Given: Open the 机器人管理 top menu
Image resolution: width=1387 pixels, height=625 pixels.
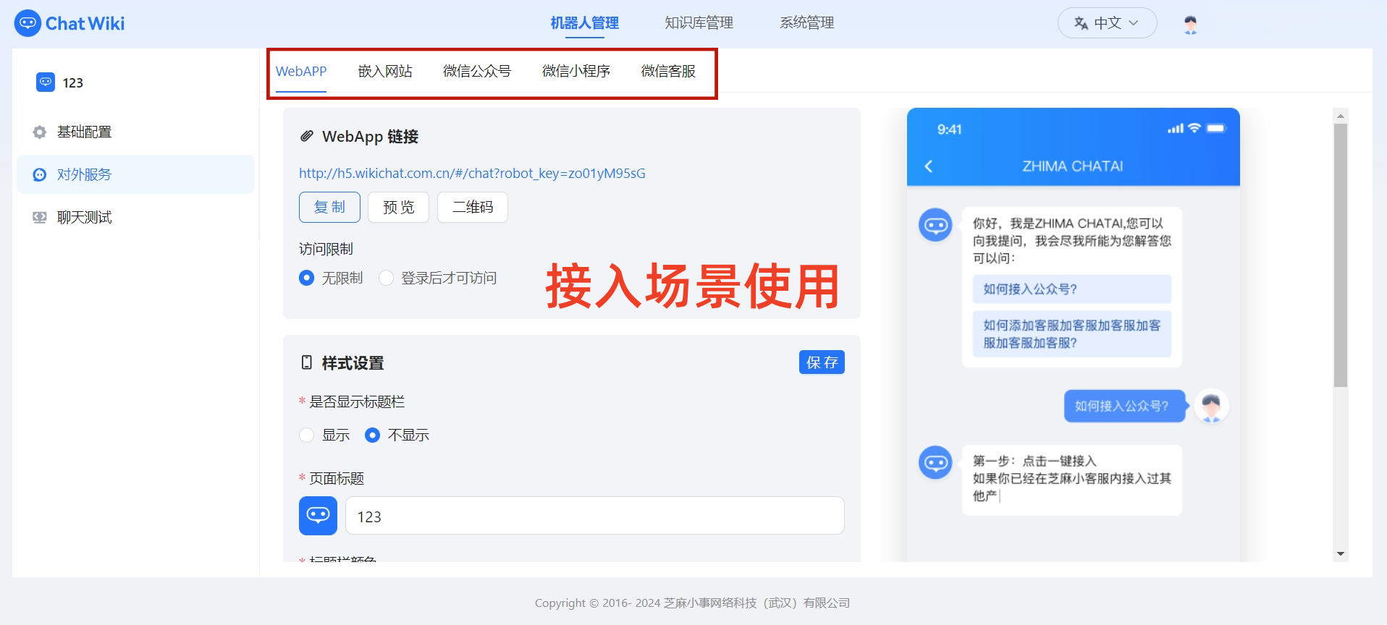Looking at the screenshot, I should tap(584, 23).
